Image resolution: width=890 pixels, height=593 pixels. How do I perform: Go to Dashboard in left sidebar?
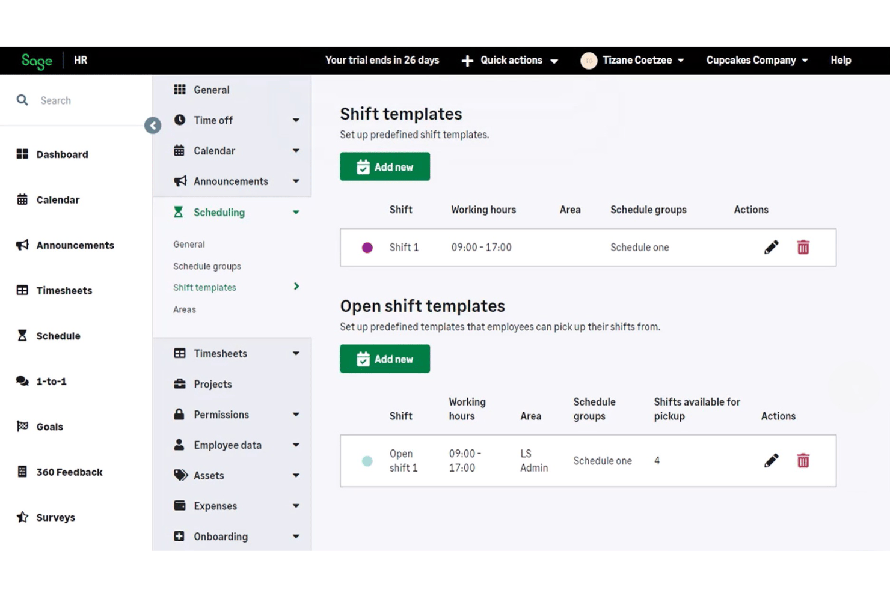tap(62, 154)
